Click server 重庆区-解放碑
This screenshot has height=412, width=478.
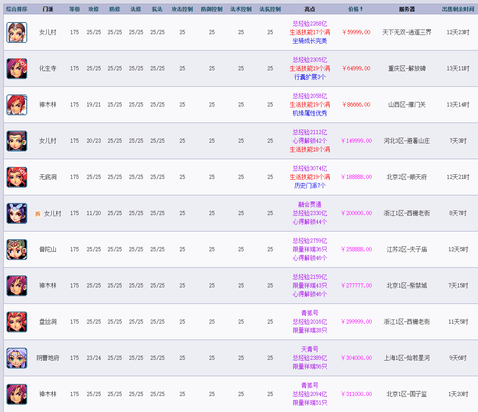(x=407, y=69)
